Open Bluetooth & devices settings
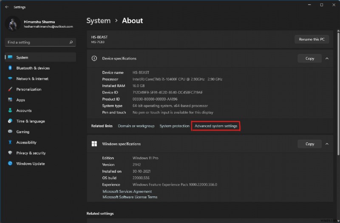 (40, 68)
